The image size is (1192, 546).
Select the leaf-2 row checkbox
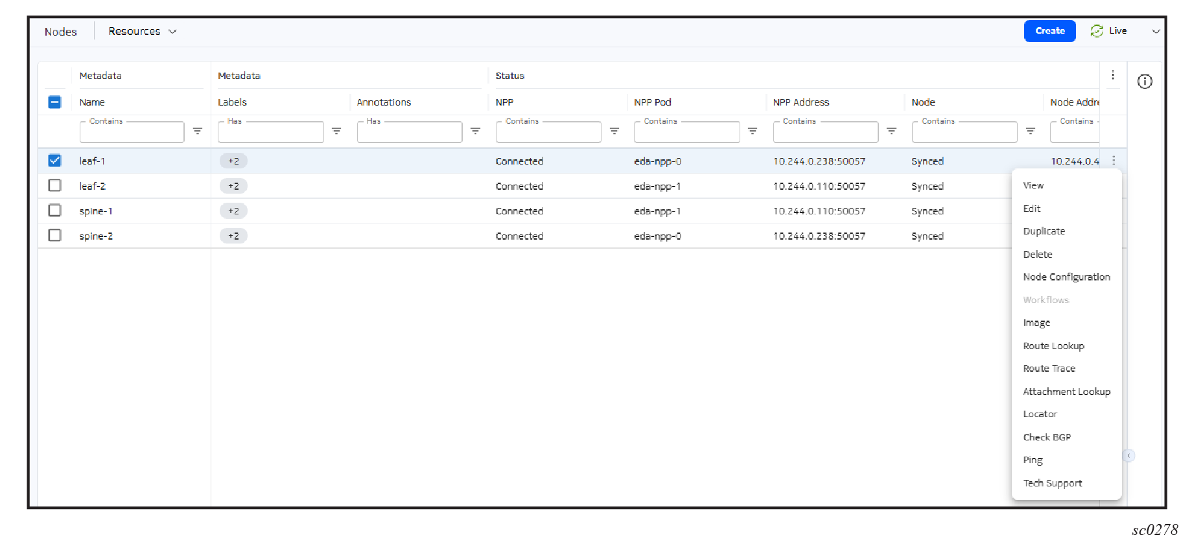click(x=55, y=186)
